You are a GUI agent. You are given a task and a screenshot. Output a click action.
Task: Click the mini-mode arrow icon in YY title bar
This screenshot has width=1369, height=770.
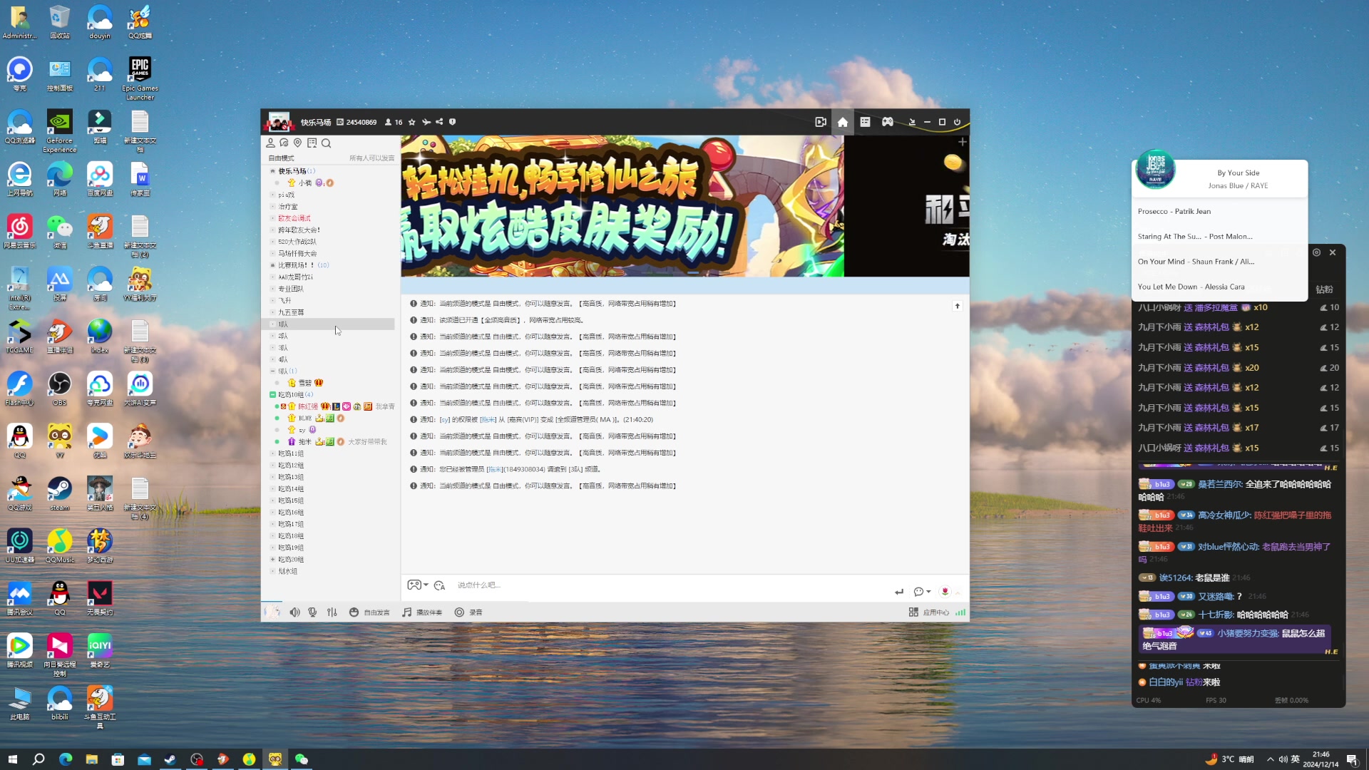pyautogui.click(x=912, y=122)
